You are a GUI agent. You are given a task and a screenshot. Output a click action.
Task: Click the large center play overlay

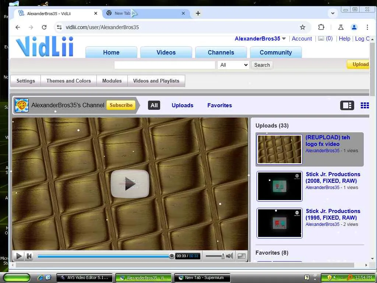(x=130, y=184)
